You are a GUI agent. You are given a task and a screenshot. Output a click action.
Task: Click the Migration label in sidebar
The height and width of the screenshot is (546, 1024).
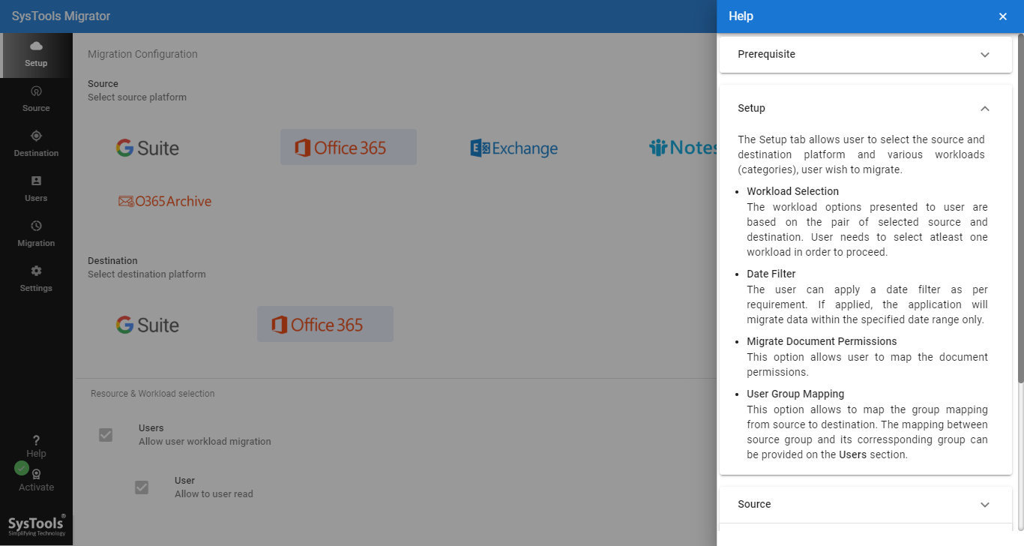pos(36,243)
